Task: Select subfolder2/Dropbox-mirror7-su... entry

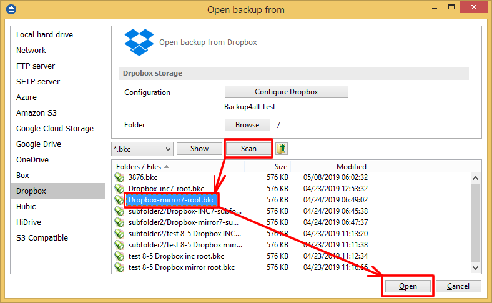Action: pos(184,222)
